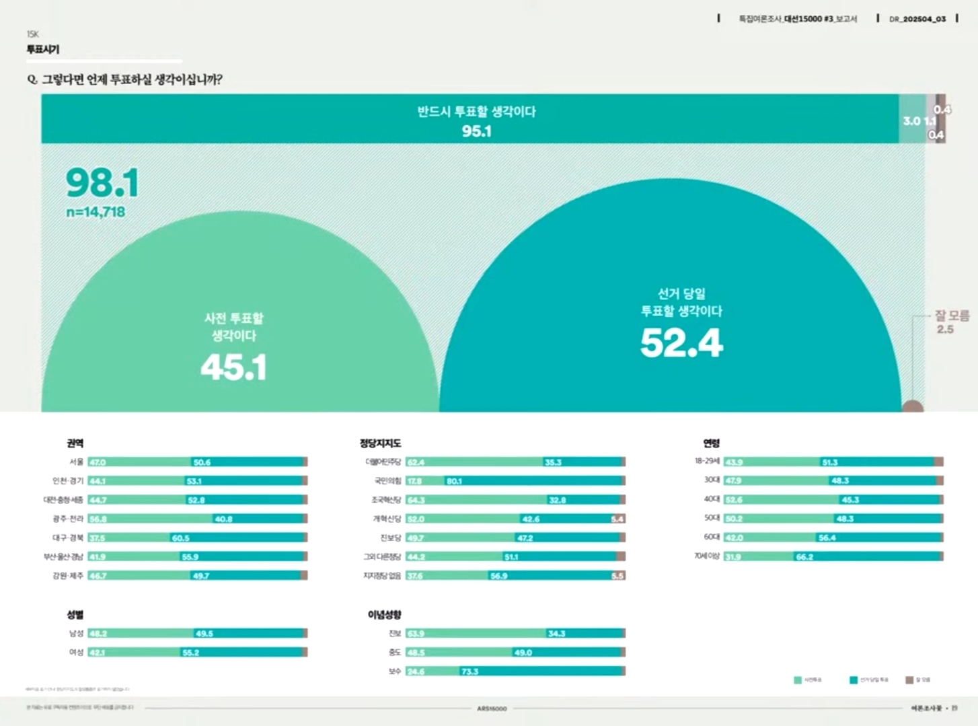Image resolution: width=978 pixels, height=726 pixels.
Task: Click the '부산·울산·경남' row label
Action: click(x=64, y=556)
